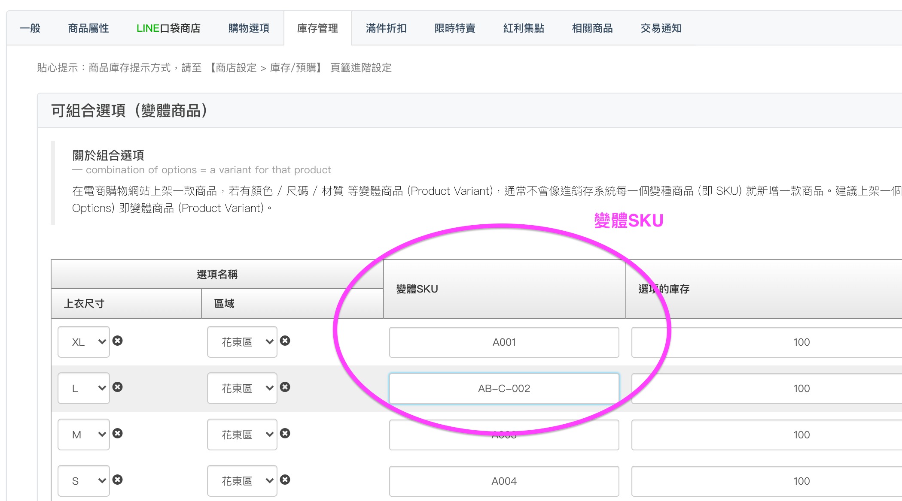
Task: Open the 紅利集點 tab
Action: click(524, 28)
